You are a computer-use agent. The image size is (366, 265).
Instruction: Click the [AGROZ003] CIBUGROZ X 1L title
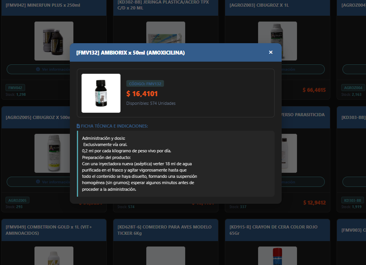coord(259,5)
